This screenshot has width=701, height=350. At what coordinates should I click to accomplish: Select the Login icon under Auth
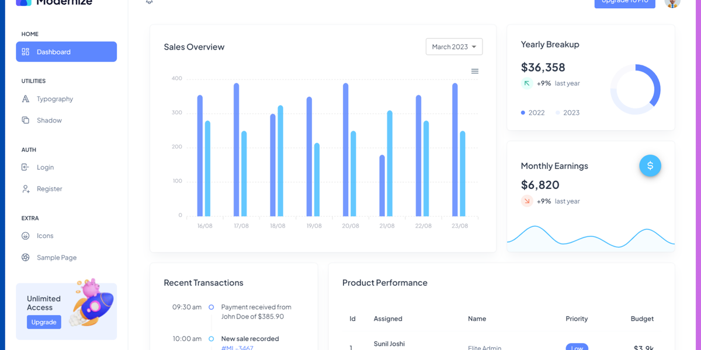(x=25, y=167)
